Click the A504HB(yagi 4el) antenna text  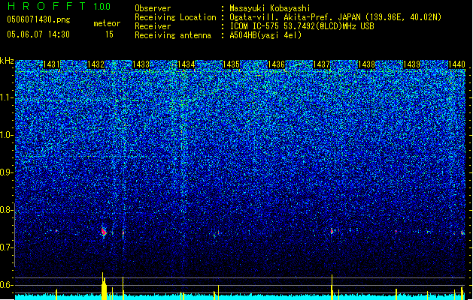click(x=265, y=35)
